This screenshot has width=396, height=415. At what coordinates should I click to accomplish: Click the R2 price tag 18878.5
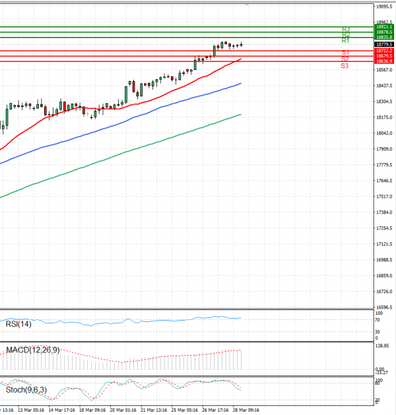pyautogui.click(x=384, y=32)
